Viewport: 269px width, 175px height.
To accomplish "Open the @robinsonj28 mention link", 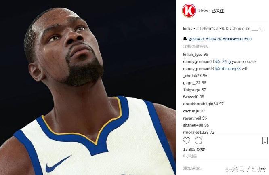I will [228, 69].
